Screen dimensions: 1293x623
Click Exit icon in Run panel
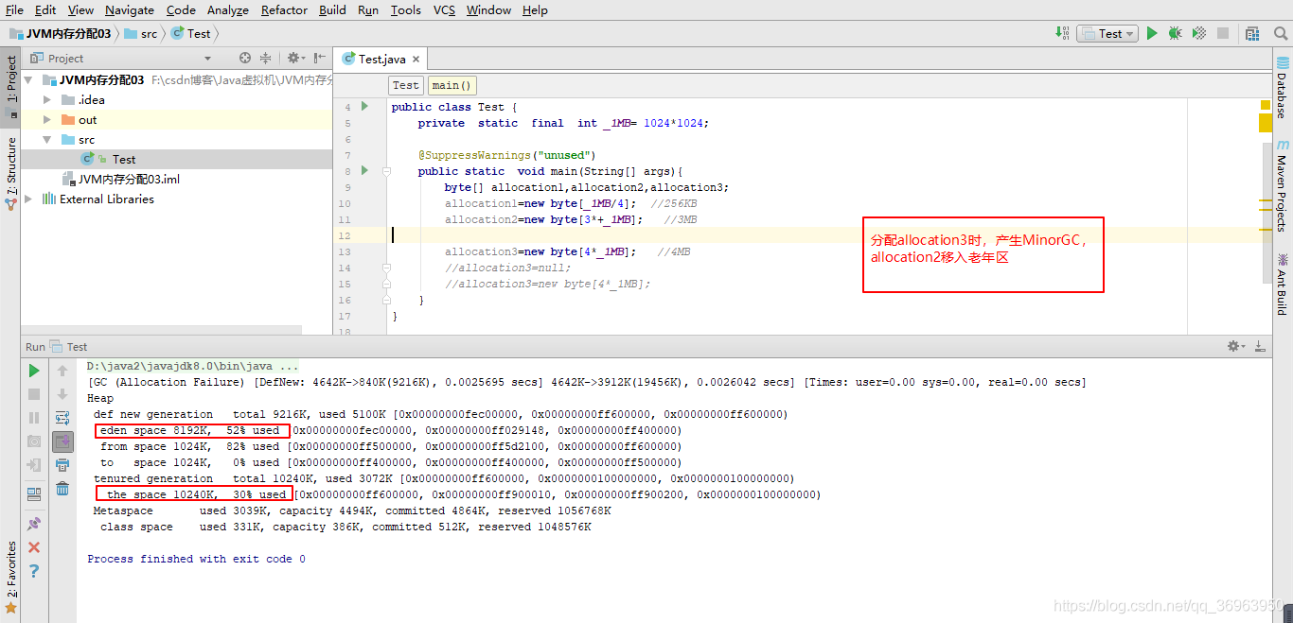click(x=34, y=464)
